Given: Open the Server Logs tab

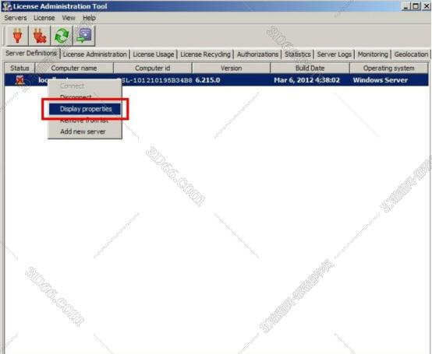Looking at the screenshot, I should (335, 54).
